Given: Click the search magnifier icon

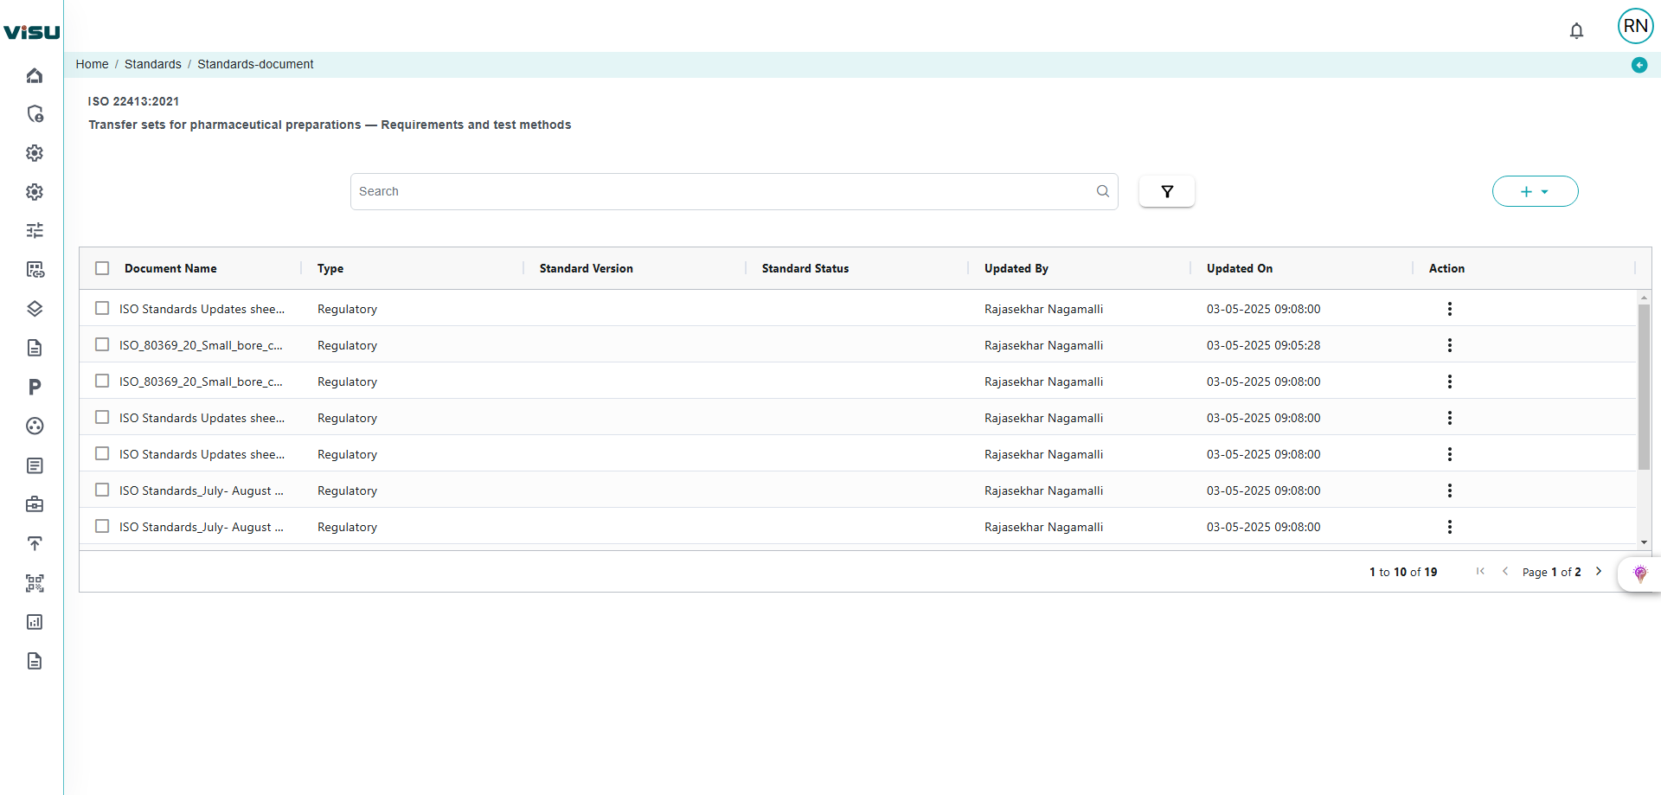Looking at the screenshot, I should coord(1102,191).
